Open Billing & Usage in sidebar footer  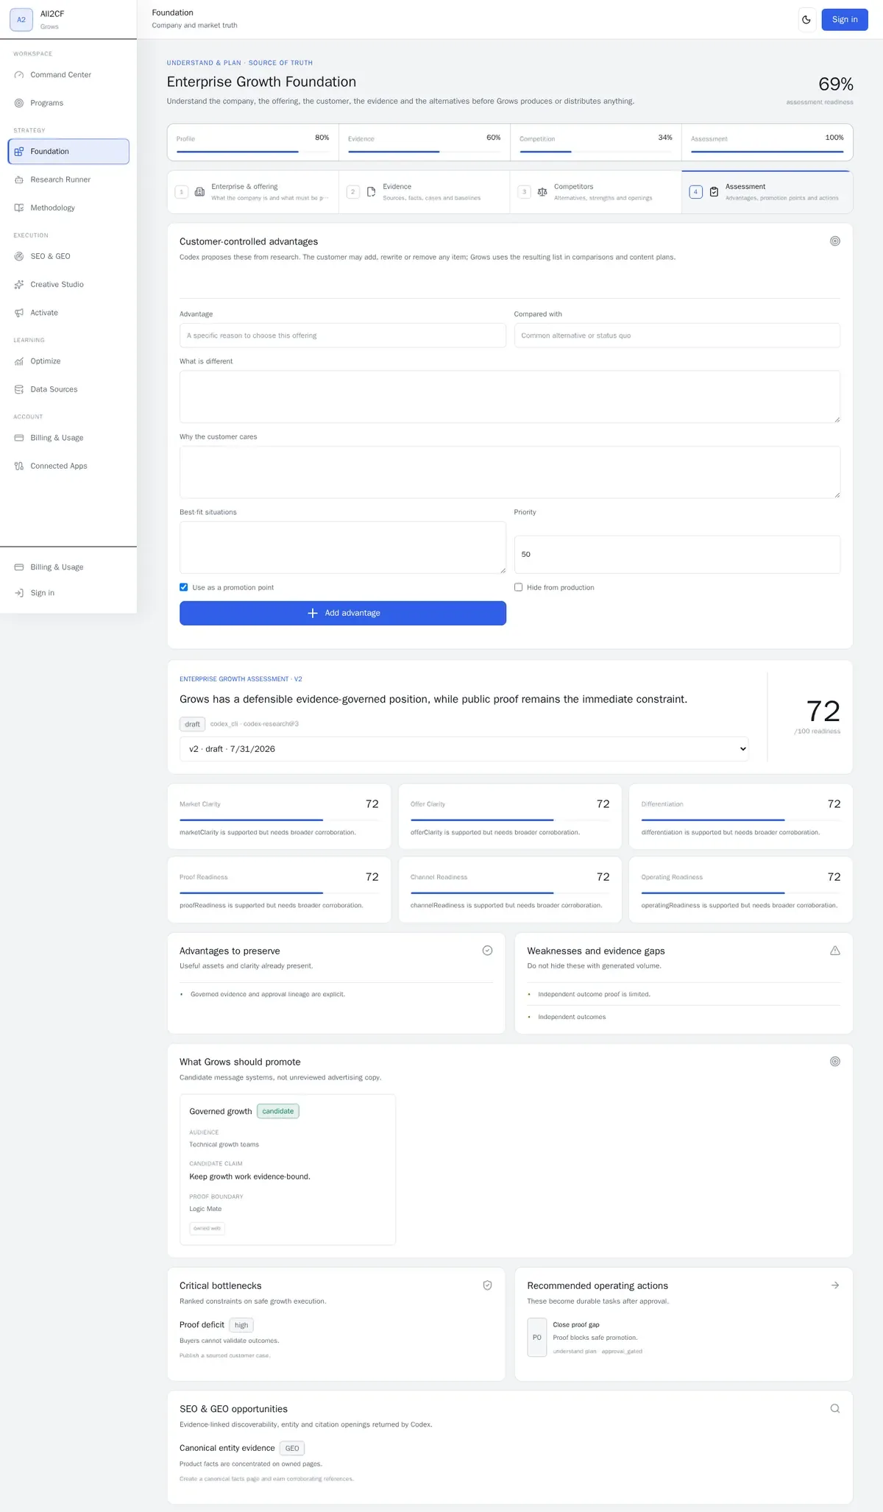(68, 567)
